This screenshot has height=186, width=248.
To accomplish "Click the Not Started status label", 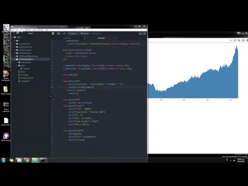I will coord(96,34).
